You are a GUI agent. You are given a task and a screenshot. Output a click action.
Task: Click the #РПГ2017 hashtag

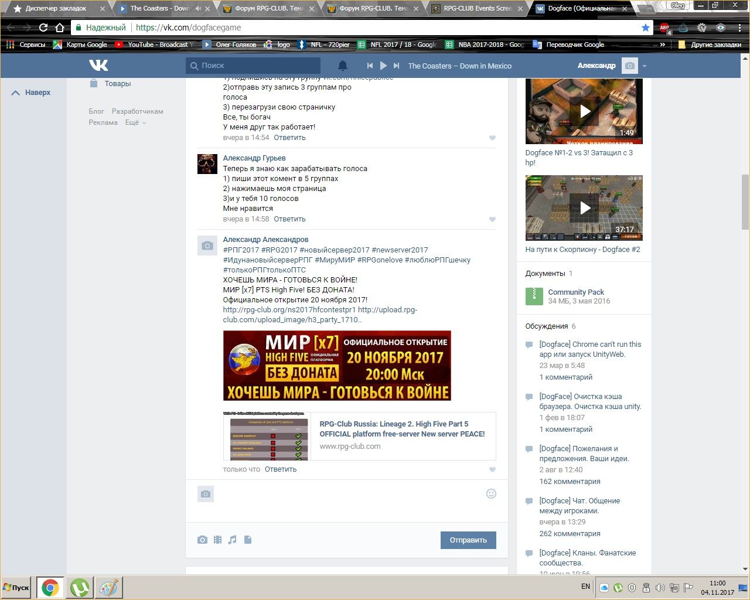pyautogui.click(x=241, y=250)
